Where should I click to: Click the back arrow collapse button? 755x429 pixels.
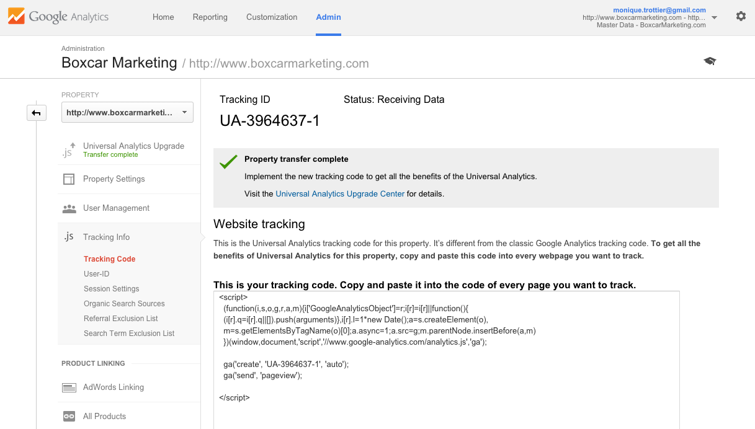37,113
